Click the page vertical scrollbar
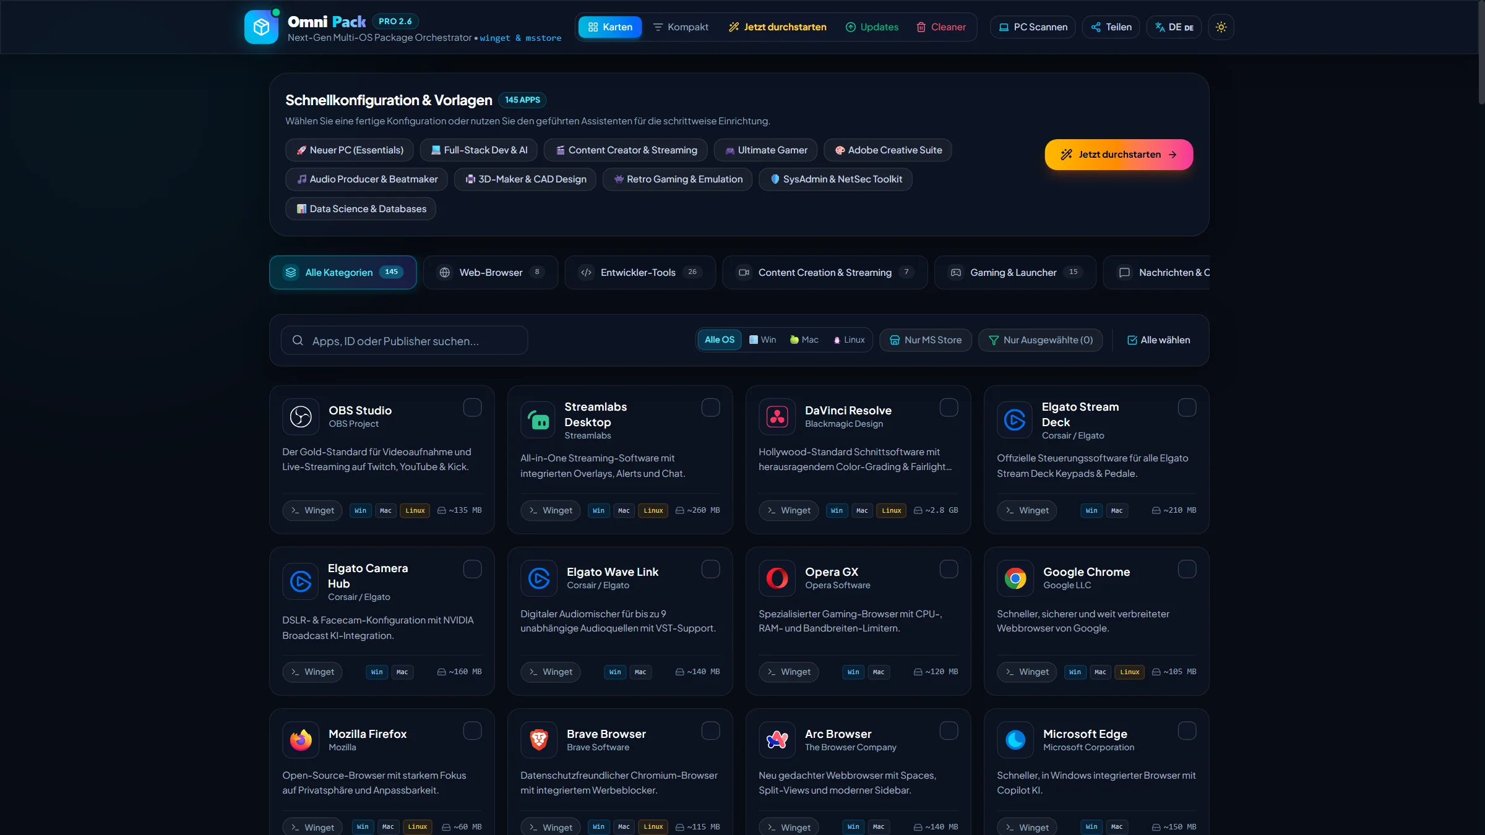Viewport: 1485px width, 835px height. (1481, 53)
